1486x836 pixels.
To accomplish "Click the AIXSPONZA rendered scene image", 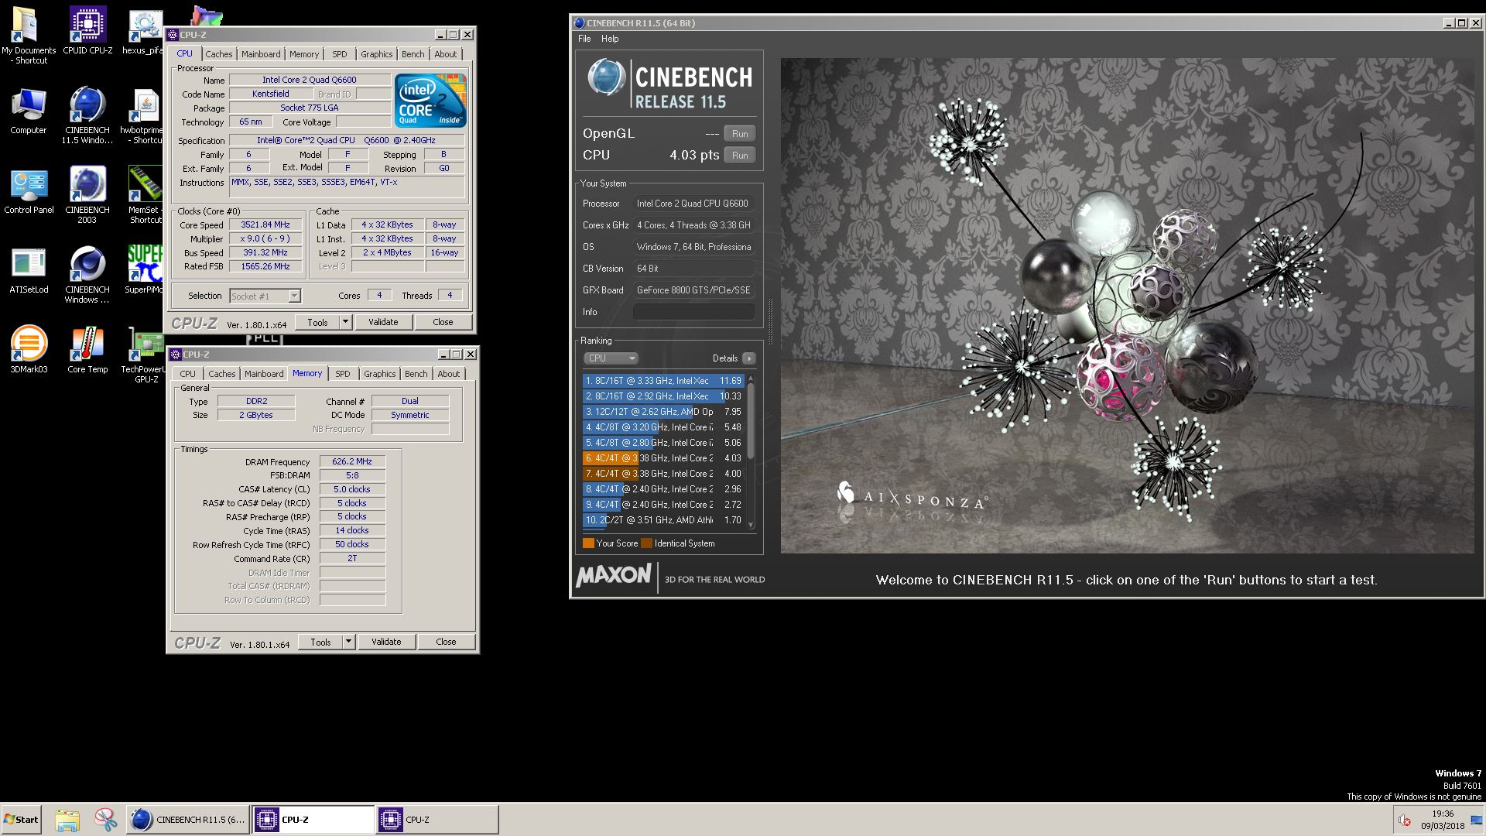I will pos(1127,306).
